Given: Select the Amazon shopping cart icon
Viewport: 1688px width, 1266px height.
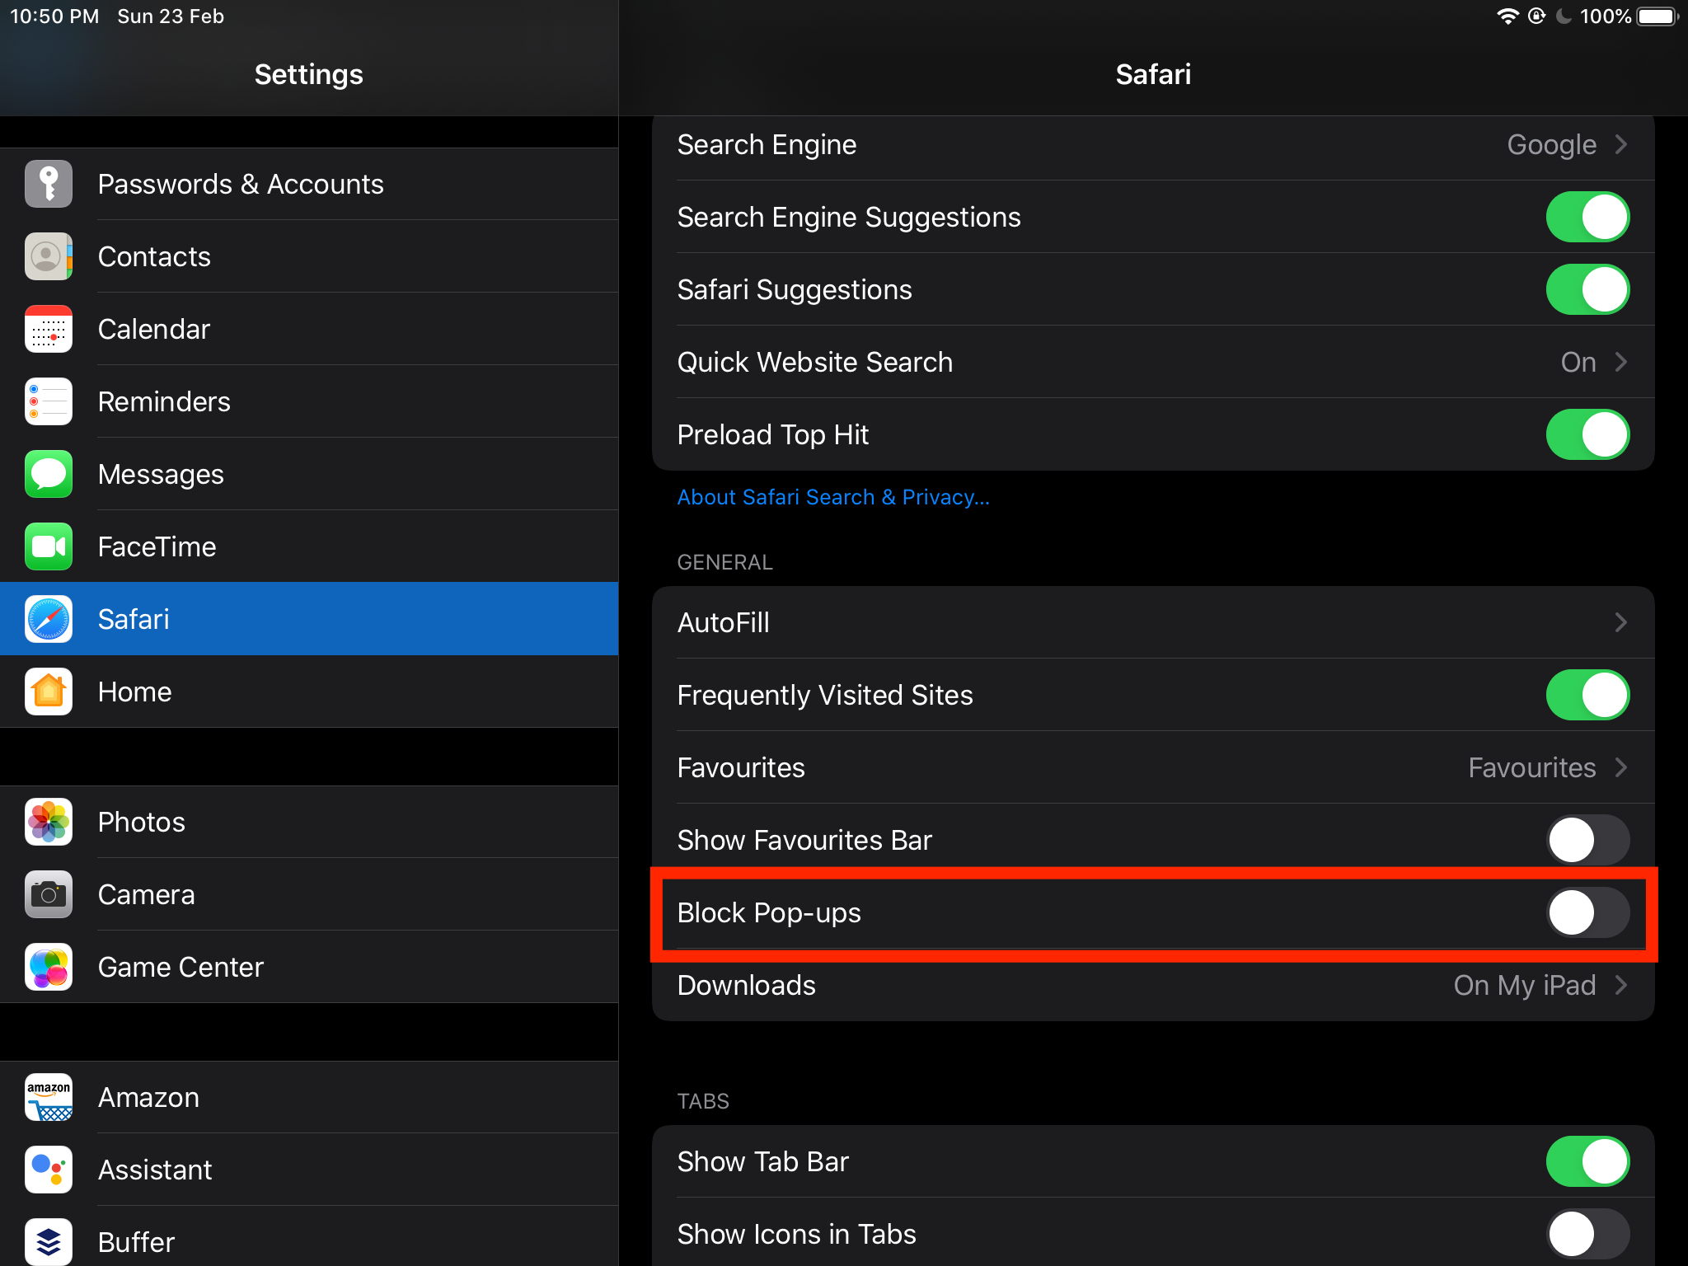Looking at the screenshot, I should tap(49, 1097).
